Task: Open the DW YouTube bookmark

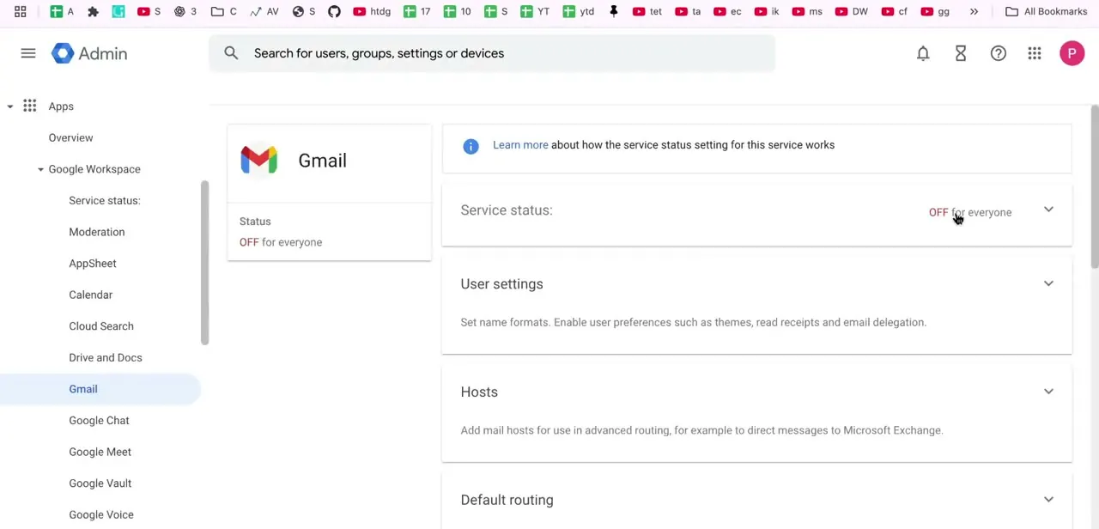Action: pos(850,11)
